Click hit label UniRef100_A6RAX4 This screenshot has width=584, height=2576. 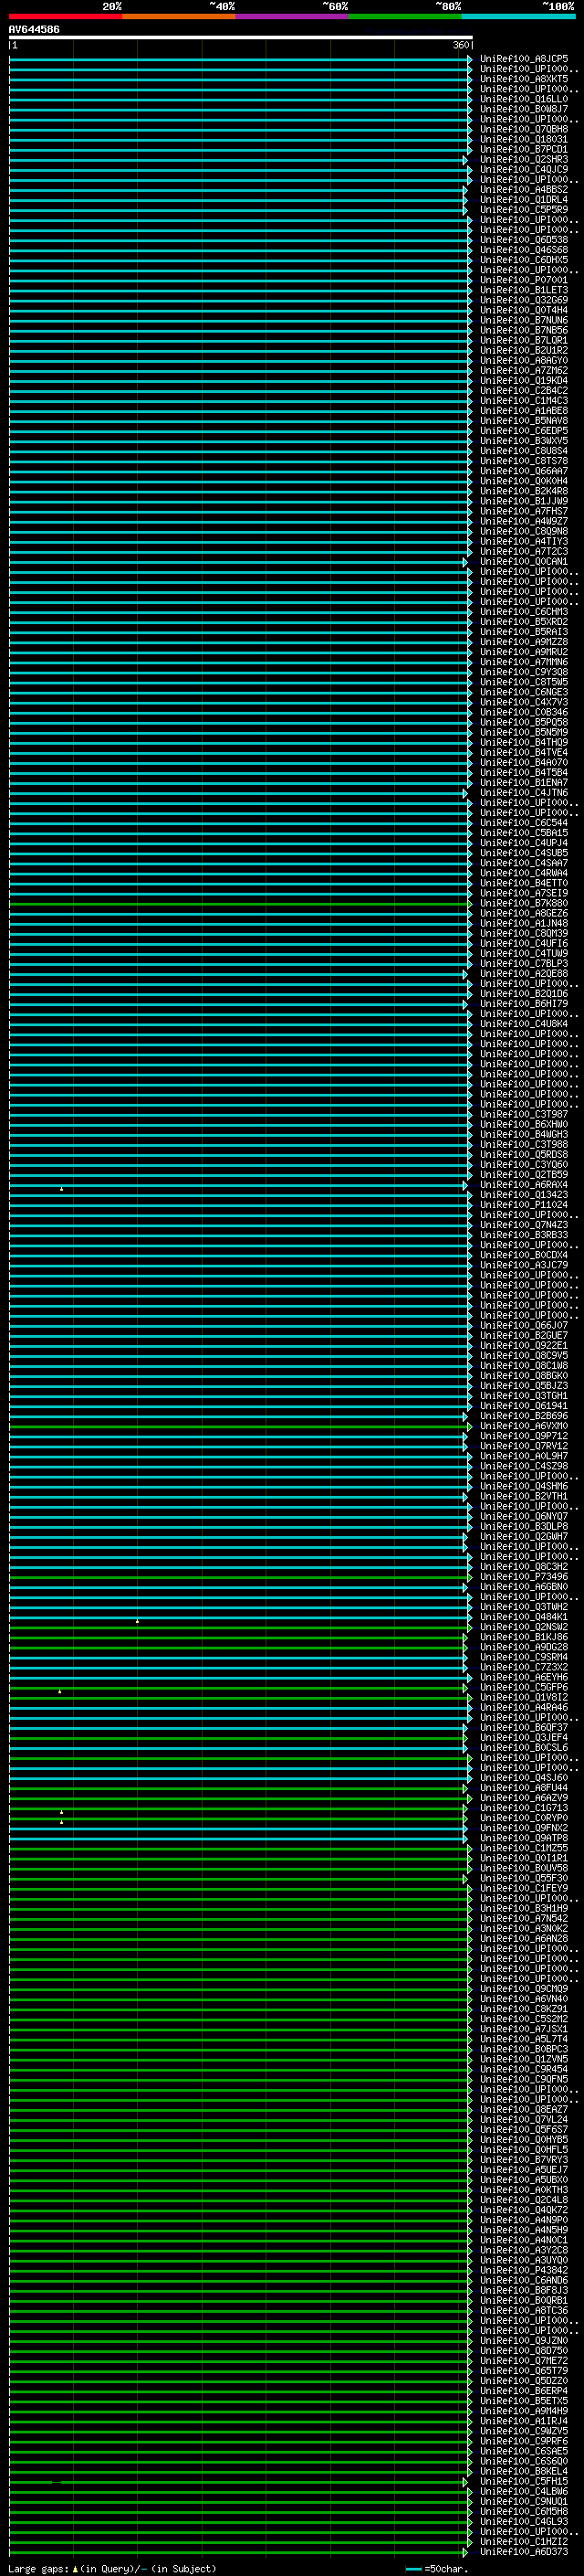point(524,1185)
